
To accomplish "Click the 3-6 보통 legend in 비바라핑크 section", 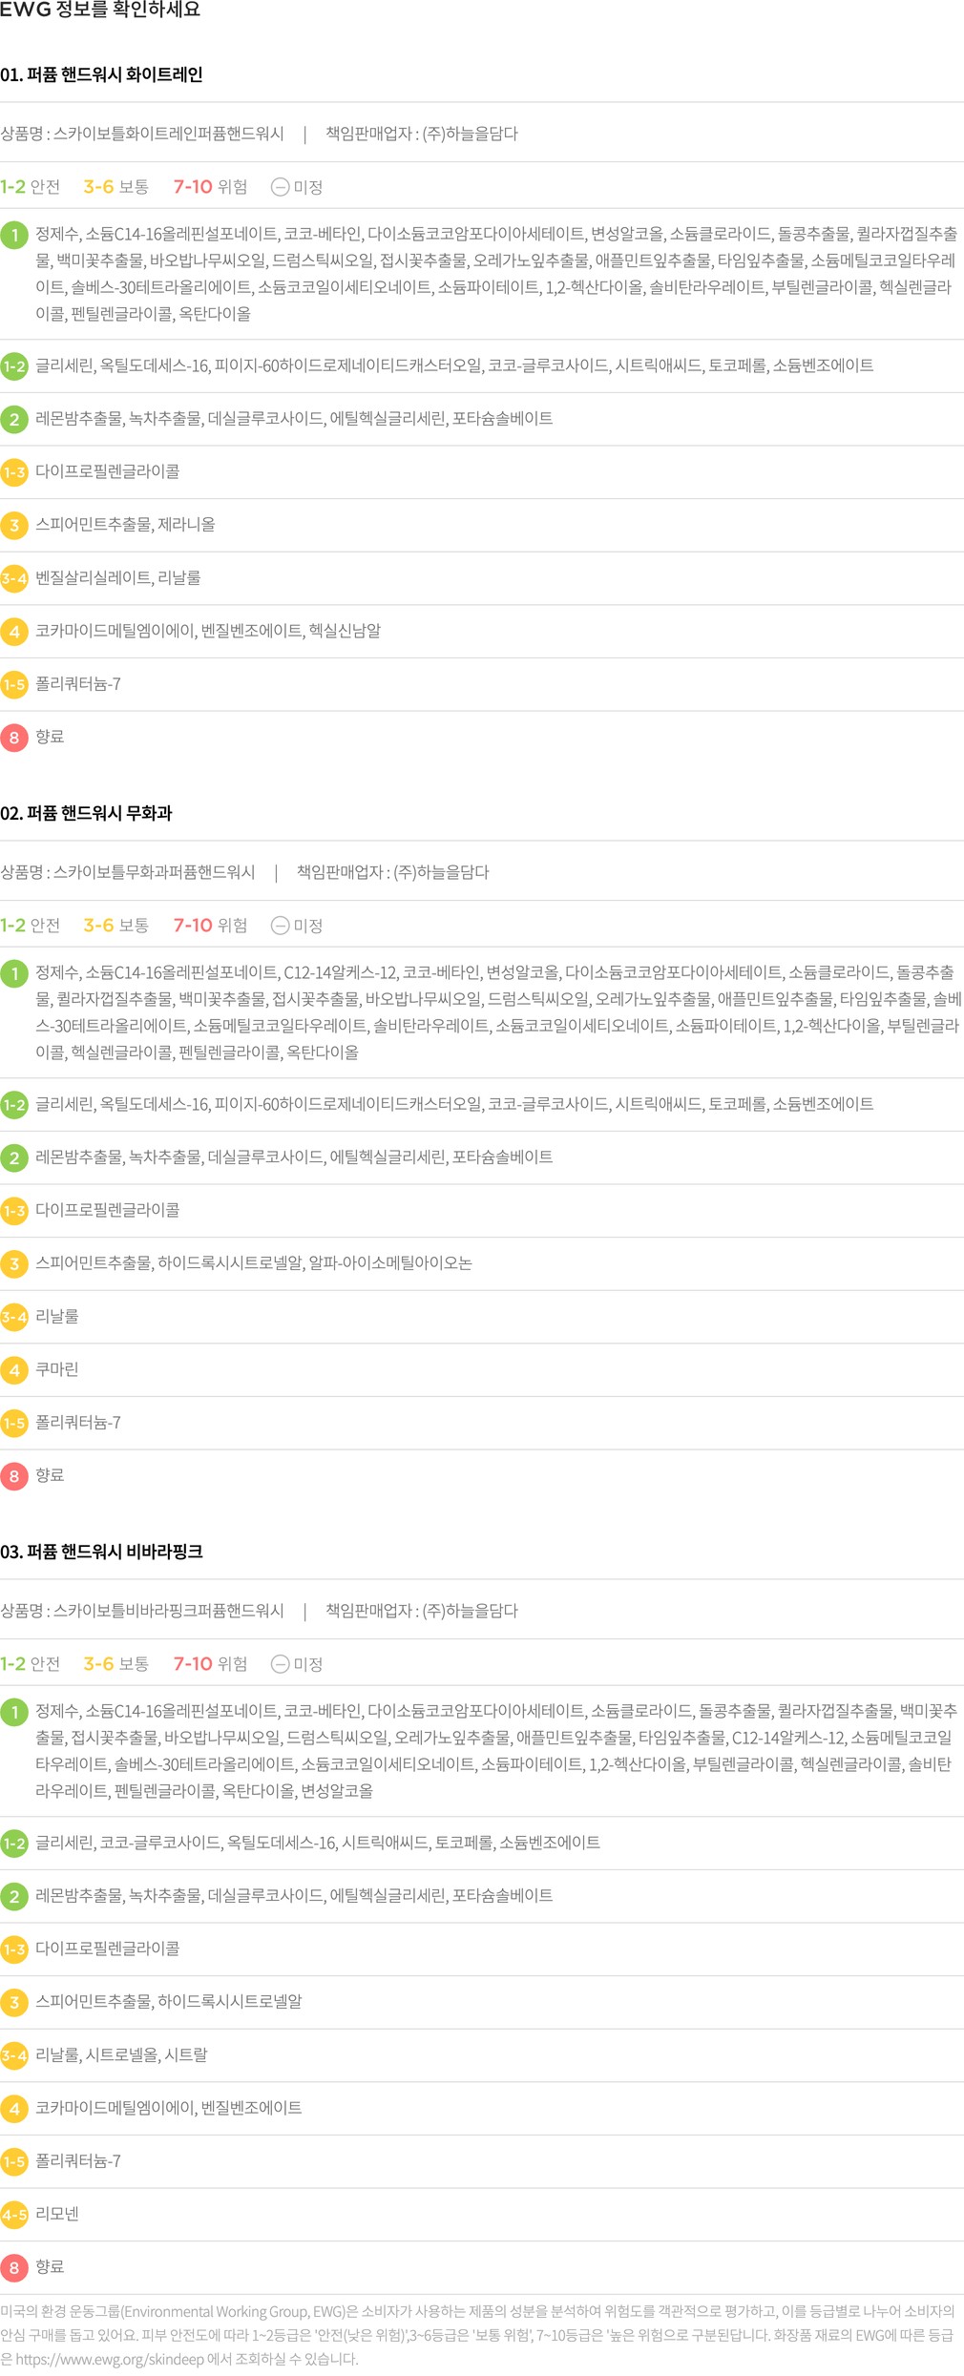I will (115, 1664).
